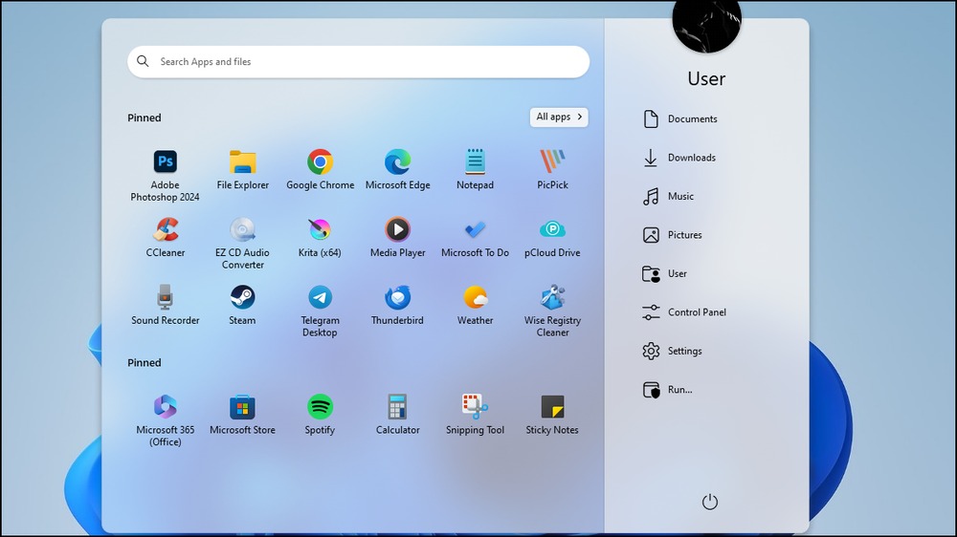957x537 pixels.
Task: Launch Thunderbird mail app
Action: 397,306
